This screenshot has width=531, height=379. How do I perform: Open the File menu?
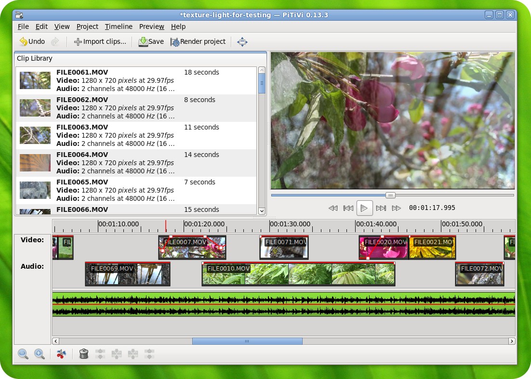pyautogui.click(x=23, y=26)
